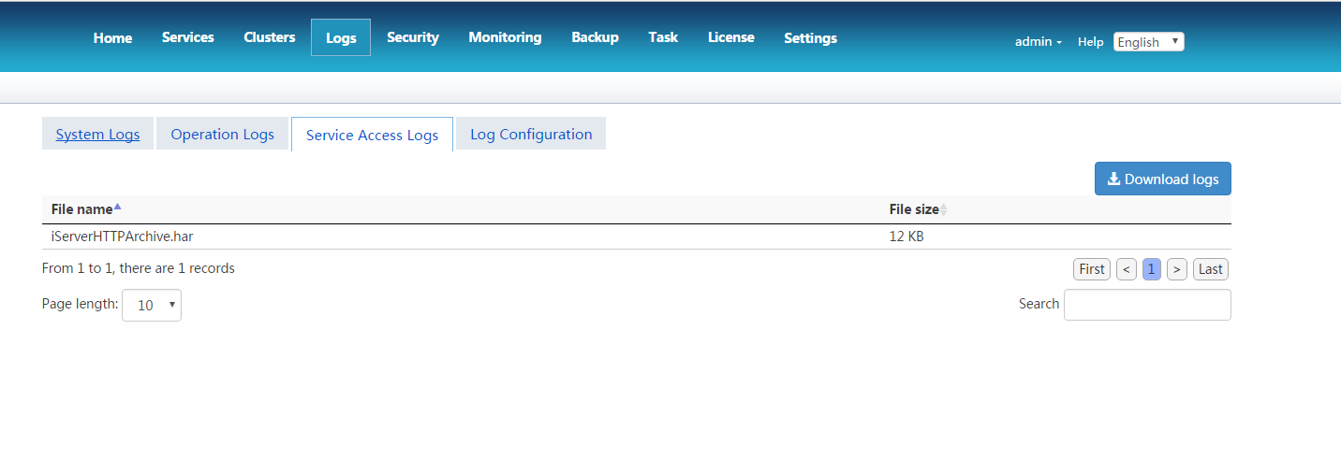Click the Help link

pos(1090,42)
